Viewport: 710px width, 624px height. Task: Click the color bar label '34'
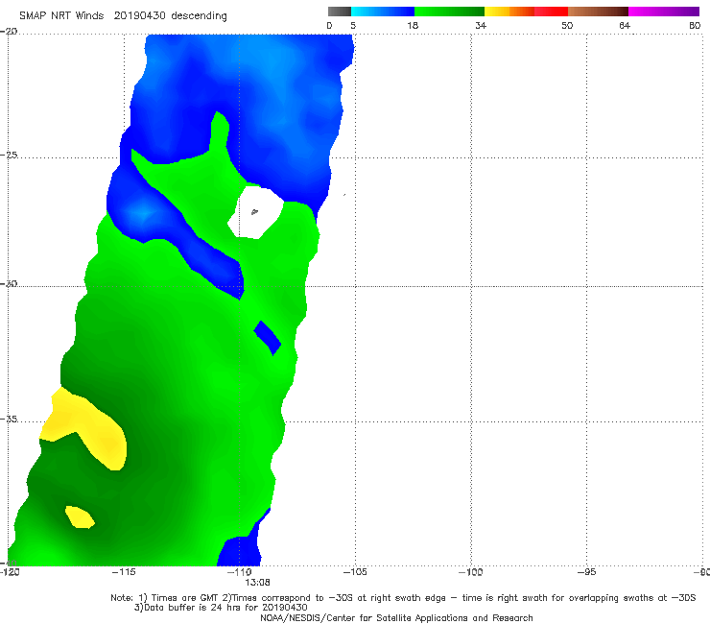pos(481,25)
